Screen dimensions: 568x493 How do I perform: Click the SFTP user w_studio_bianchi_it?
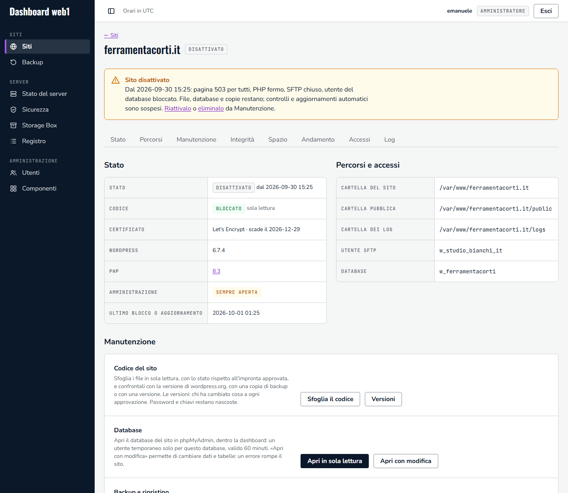(471, 250)
